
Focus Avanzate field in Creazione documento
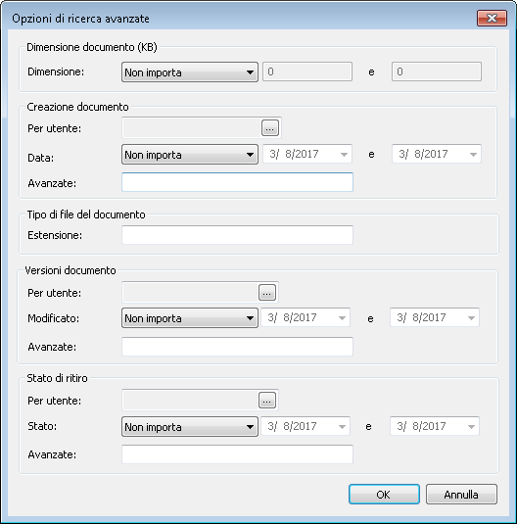237,182
